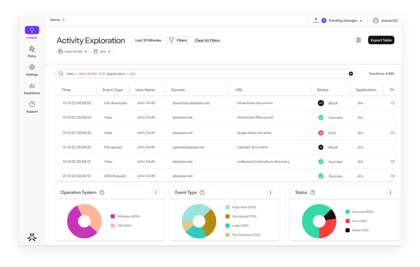Go to Policy in sidebar
420x267 pixels.
coord(32,49)
